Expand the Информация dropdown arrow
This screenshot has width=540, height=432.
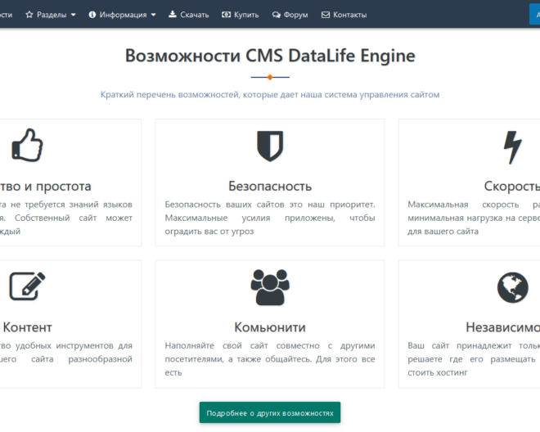pos(153,15)
